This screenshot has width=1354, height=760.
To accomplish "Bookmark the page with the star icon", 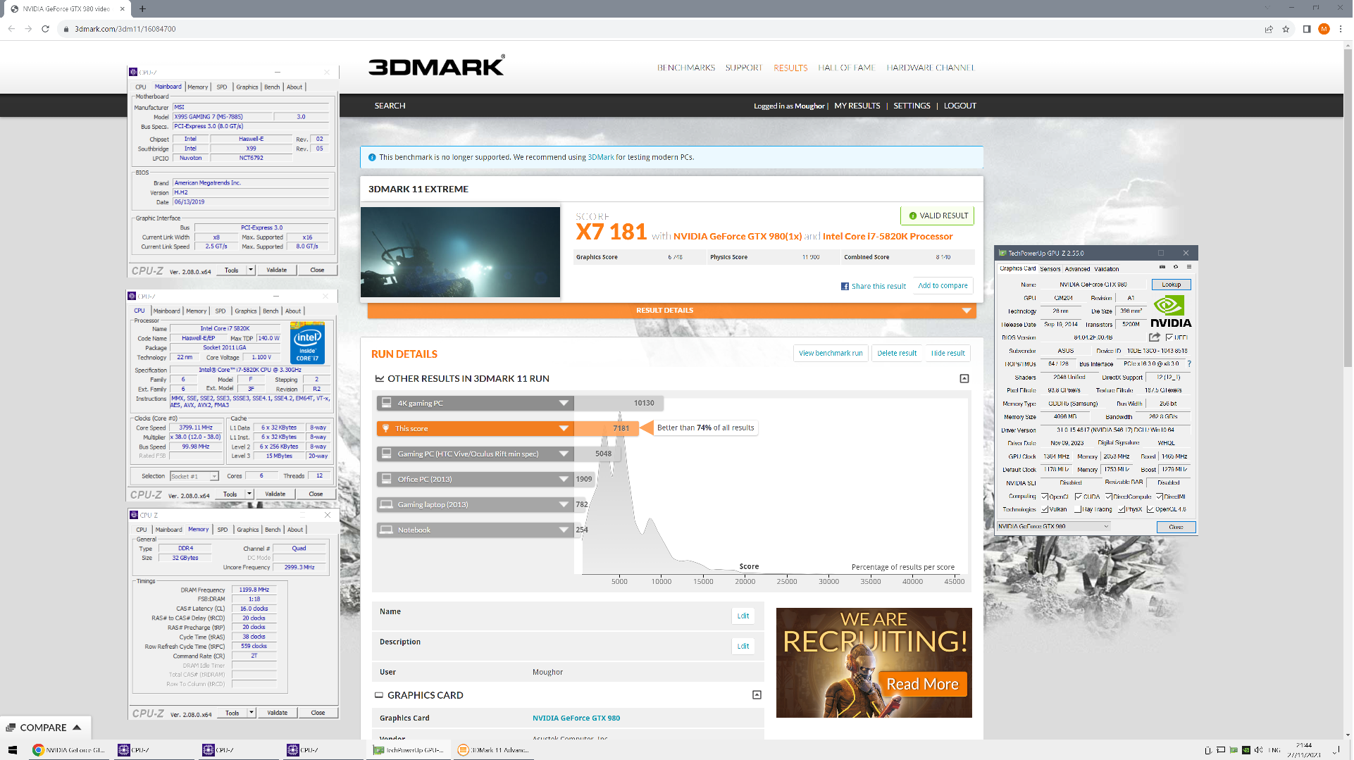I will (1286, 29).
